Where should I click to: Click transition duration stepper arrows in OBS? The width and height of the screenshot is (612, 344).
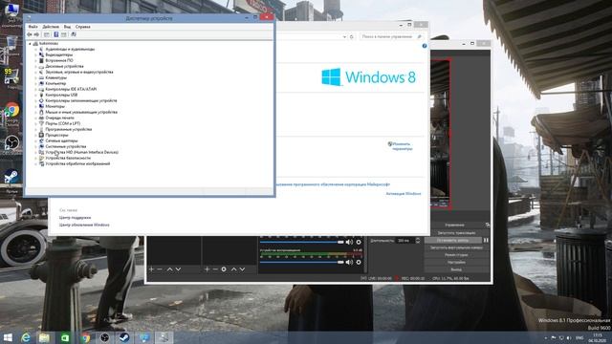click(x=418, y=241)
